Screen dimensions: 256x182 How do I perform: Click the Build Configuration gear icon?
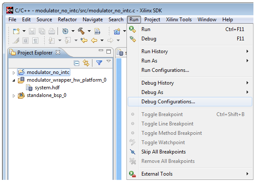[65, 31]
